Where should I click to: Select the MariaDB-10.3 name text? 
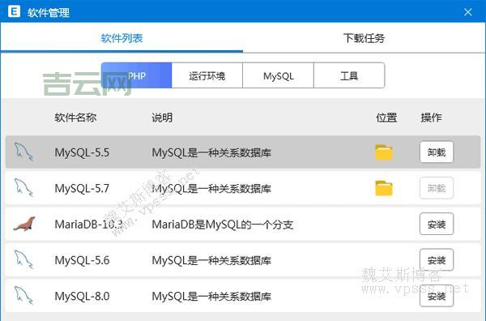(88, 224)
